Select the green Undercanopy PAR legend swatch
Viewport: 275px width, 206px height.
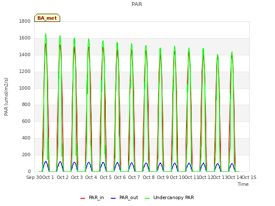tap(147, 198)
